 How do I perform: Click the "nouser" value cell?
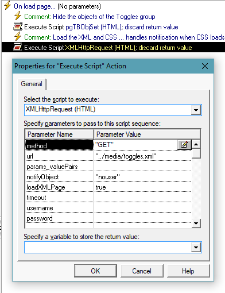coord(142,177)
